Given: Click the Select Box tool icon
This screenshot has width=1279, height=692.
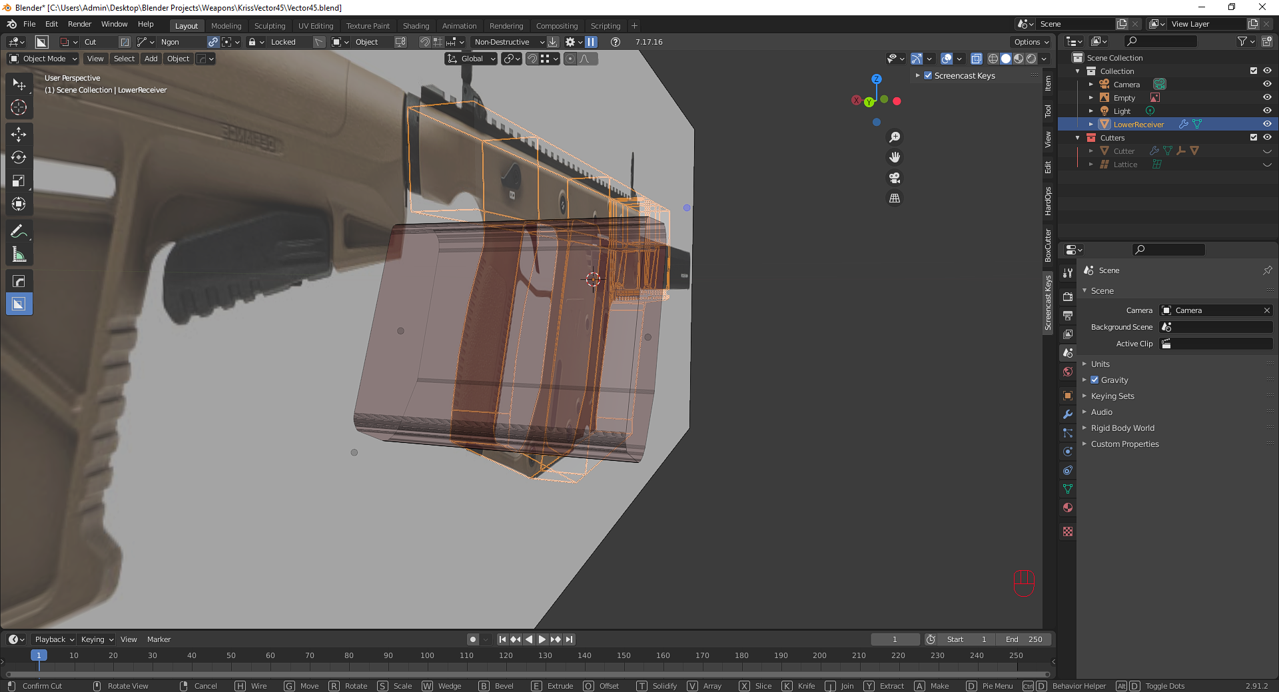Looking at the screenshot, I should point(19,85).
